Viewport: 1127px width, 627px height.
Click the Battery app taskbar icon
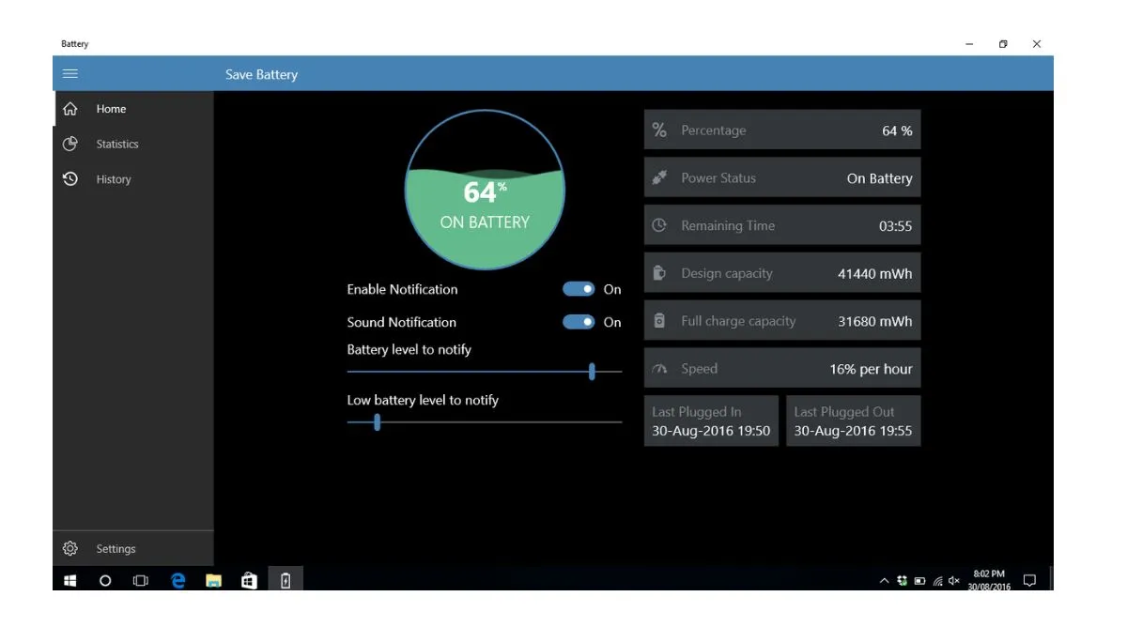click(x=286, y=581)
